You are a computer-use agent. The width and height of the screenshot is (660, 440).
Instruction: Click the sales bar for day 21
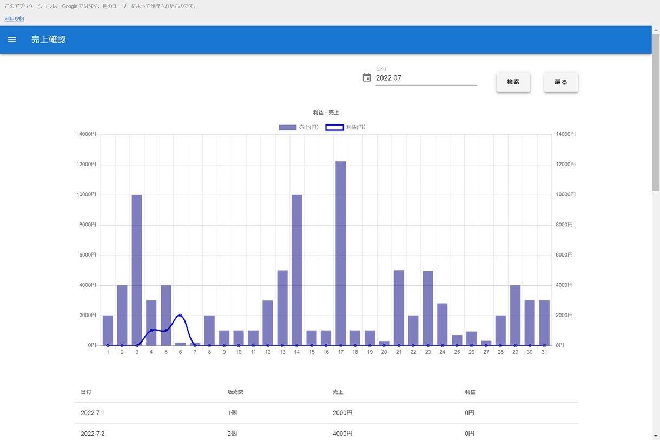tap(399, 307)
